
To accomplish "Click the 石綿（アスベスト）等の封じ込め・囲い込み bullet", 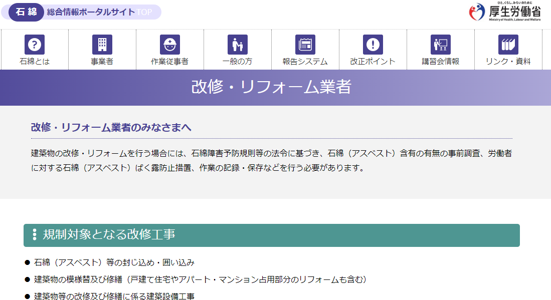I will pyautogui.click(x=114, y=262).
